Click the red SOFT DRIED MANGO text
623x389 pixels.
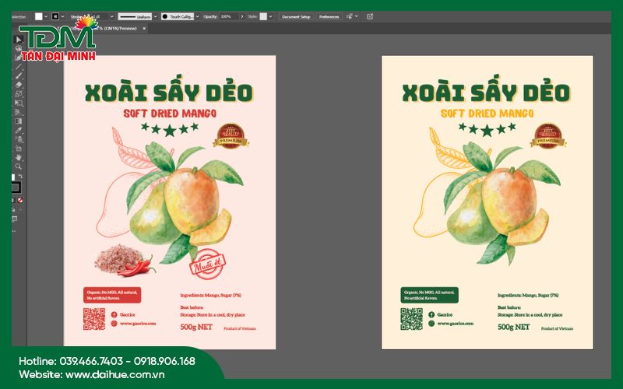[170, 114]
